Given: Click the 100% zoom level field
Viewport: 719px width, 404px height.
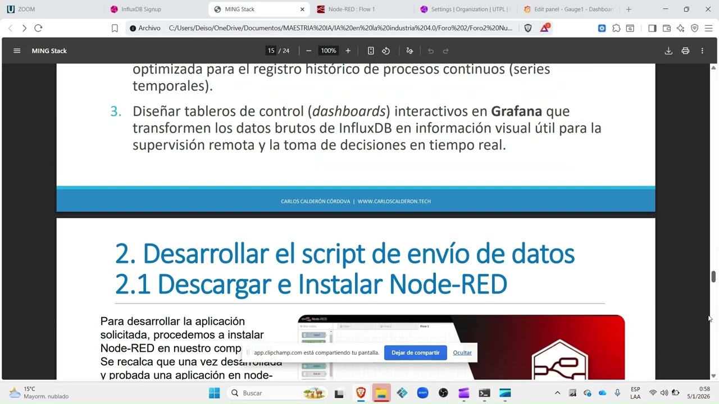Looking at the screenshot, I should coord(328,50).
